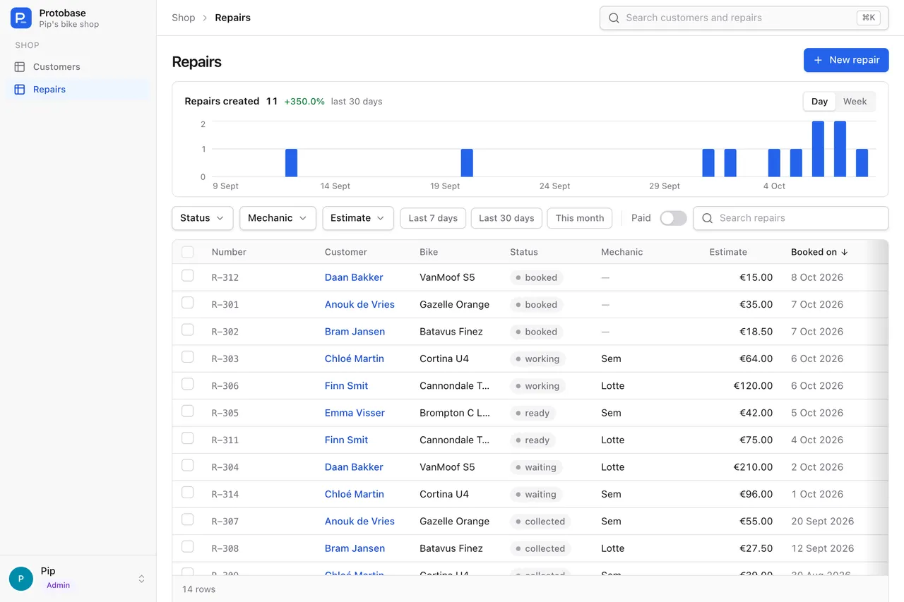
Task: Open the Mechanic filter dropdown
Action: (278, 218)
